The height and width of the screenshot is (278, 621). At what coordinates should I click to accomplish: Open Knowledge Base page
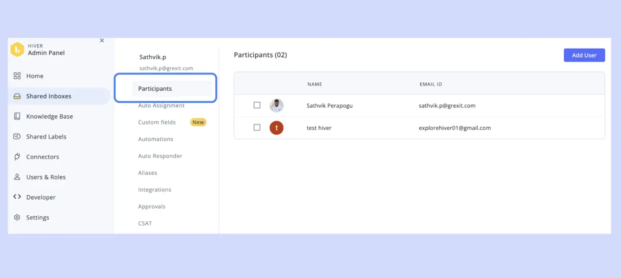pos(50,116)
